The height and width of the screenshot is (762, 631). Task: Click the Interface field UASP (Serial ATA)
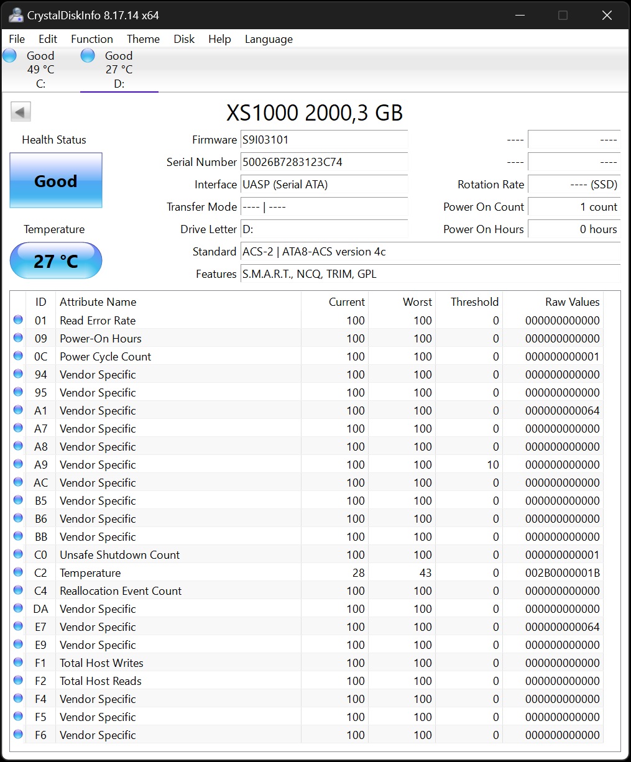(x=324, y=185)
